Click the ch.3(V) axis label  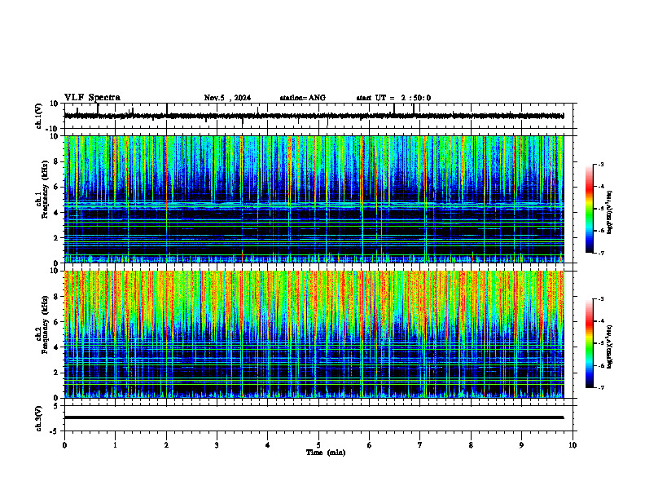[39, 418]
